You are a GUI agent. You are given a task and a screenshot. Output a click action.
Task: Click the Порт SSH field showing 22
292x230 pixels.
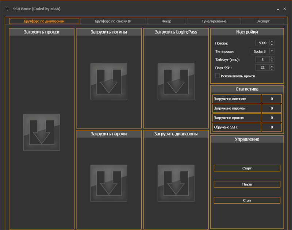pyautogui.click(x=262, y=68)
